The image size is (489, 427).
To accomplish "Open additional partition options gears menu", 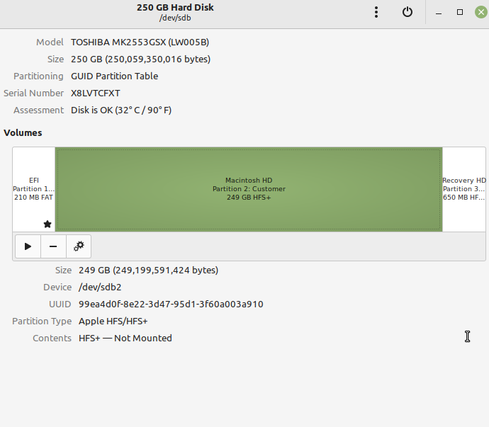I will (79, 246).
